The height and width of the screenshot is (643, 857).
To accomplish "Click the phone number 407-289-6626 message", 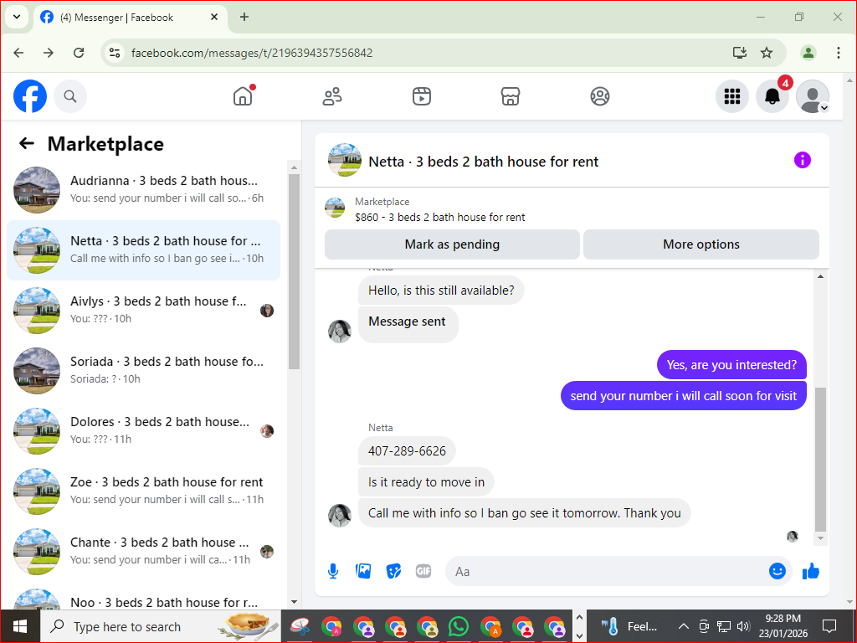I will 407,451.
